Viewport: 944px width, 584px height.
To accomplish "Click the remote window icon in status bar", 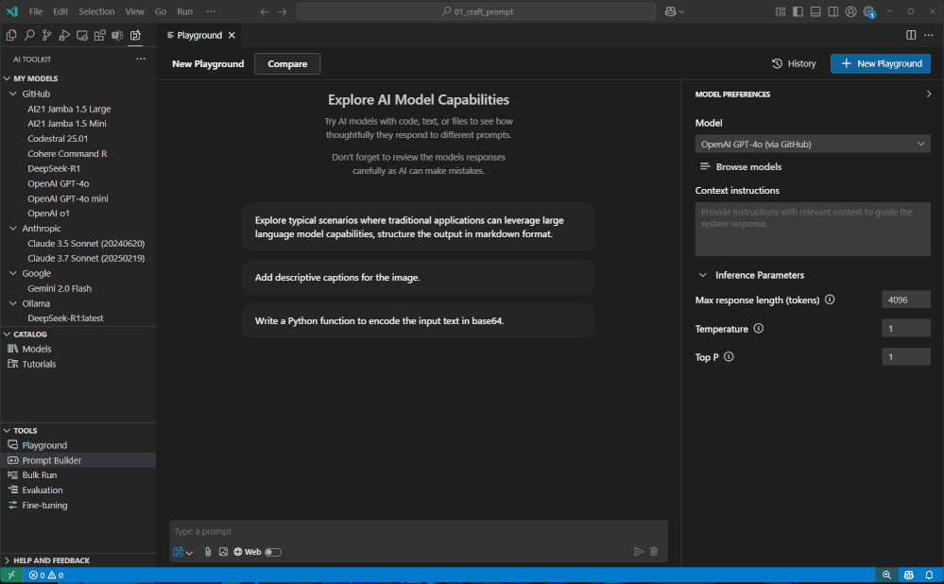I will coord(11,575).
